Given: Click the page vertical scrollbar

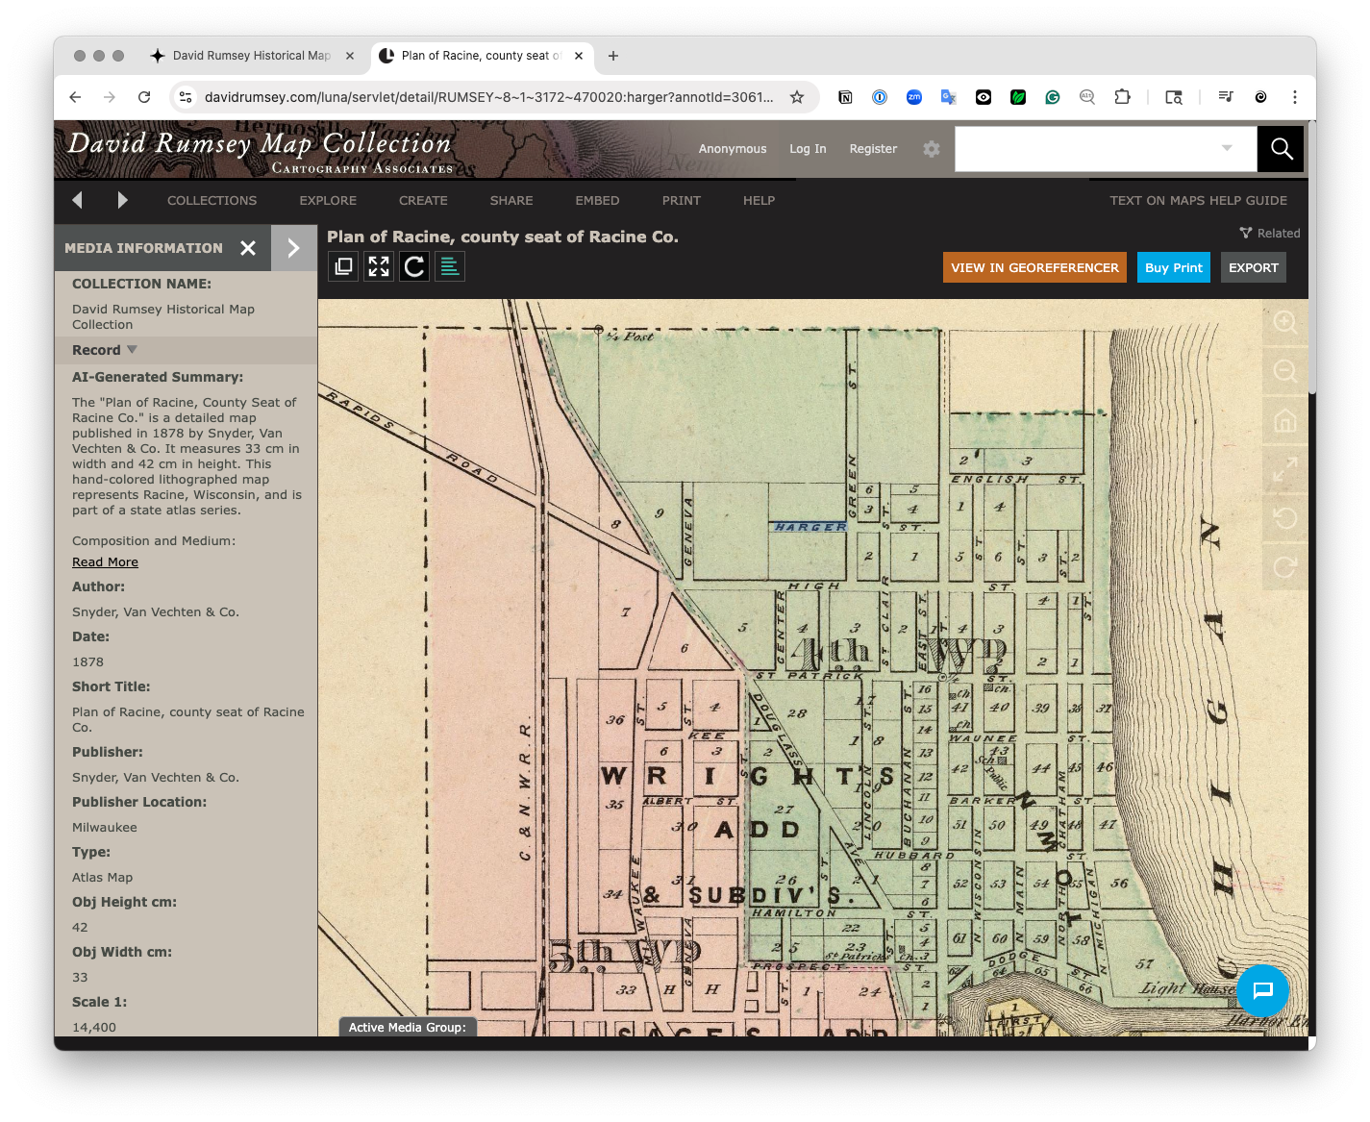Looking at the screenshot, I should coord(1312,258).
